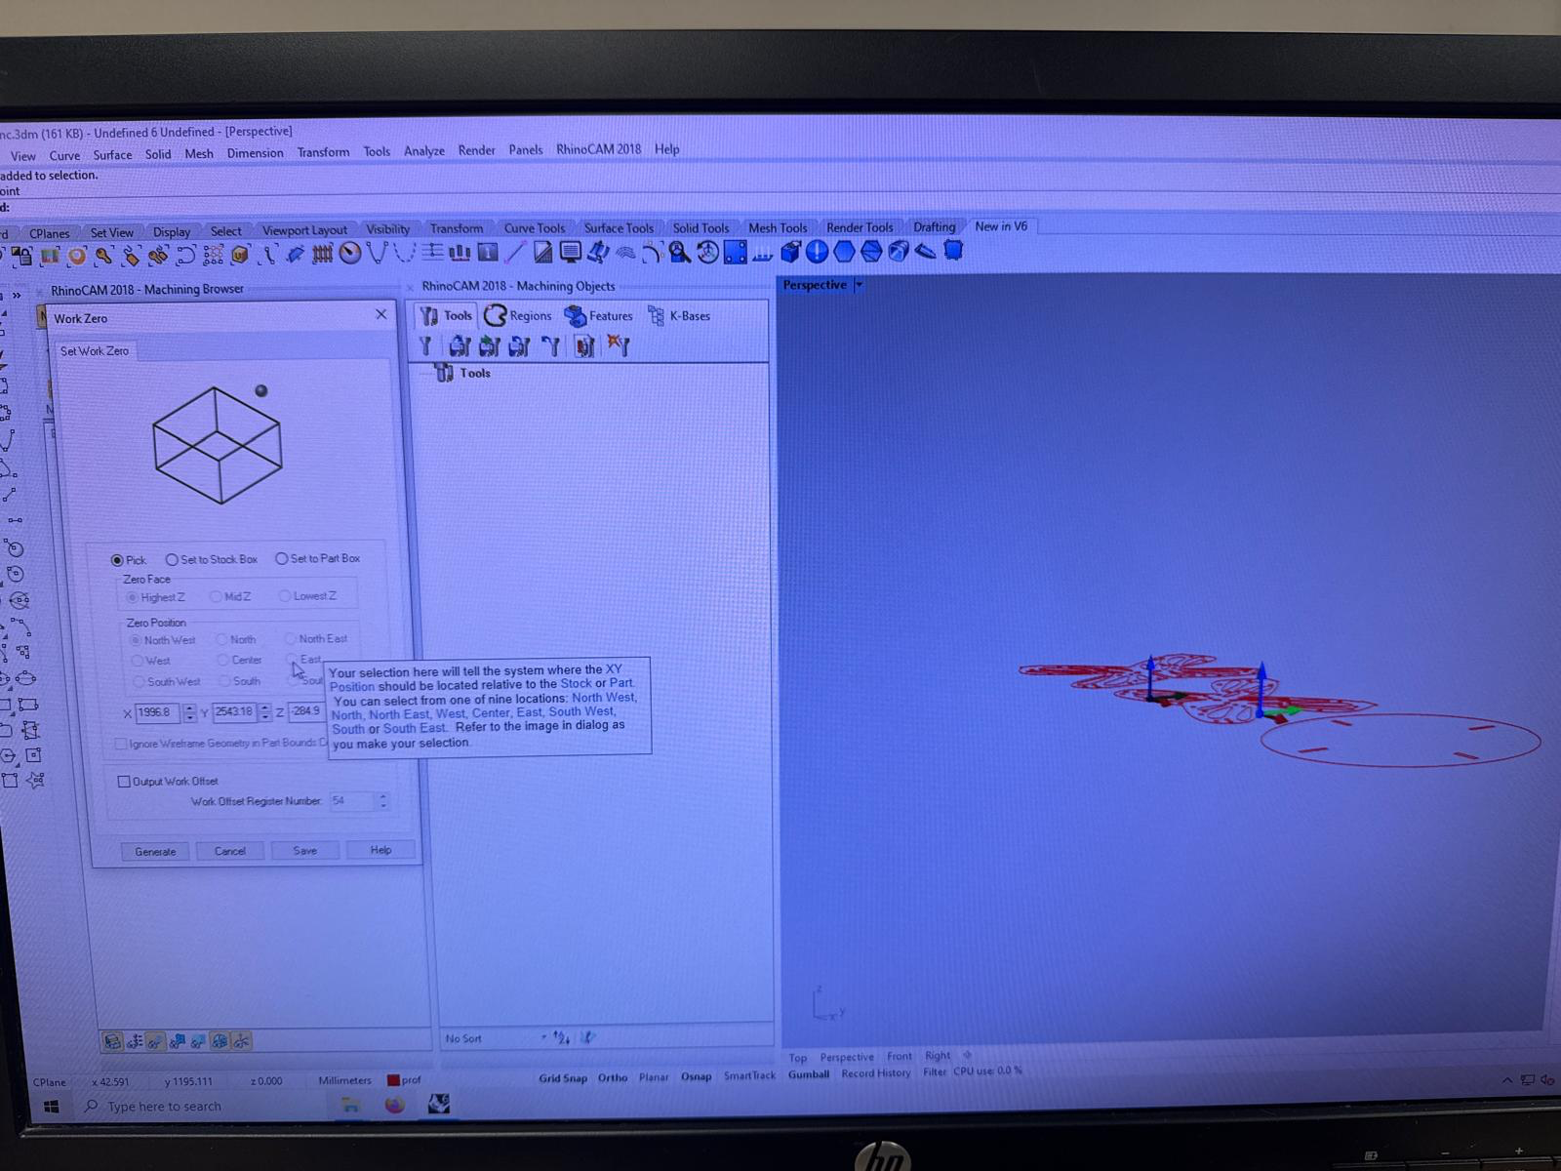The width and height of the screenshot is (1561, 1171).
Task: Click the Z coordinate input field
Action: 305,710
